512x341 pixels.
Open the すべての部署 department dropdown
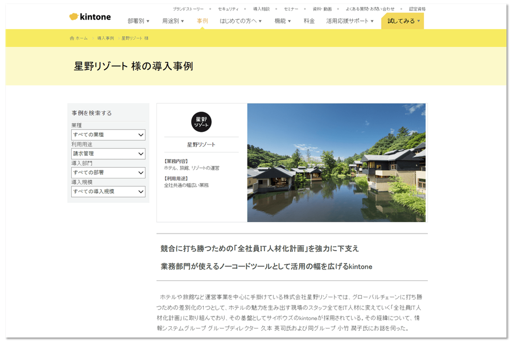tap(108, 173)
